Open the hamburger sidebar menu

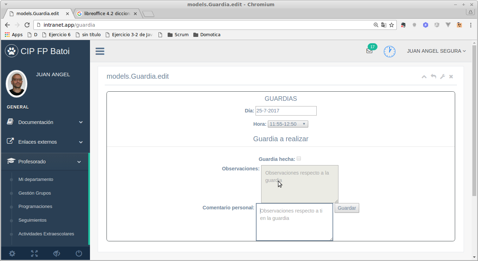(x=100, y=51)
